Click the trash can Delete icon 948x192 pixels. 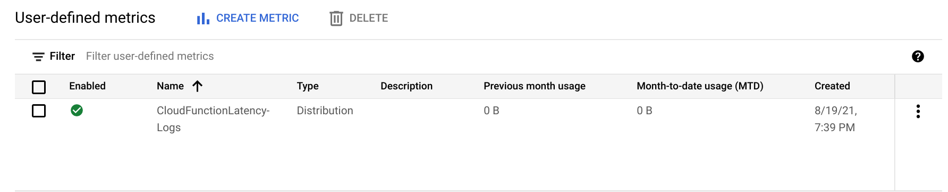[336, 19]
